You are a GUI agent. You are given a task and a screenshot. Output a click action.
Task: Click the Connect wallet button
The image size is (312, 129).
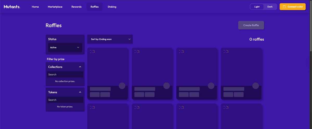coord(292,7)
